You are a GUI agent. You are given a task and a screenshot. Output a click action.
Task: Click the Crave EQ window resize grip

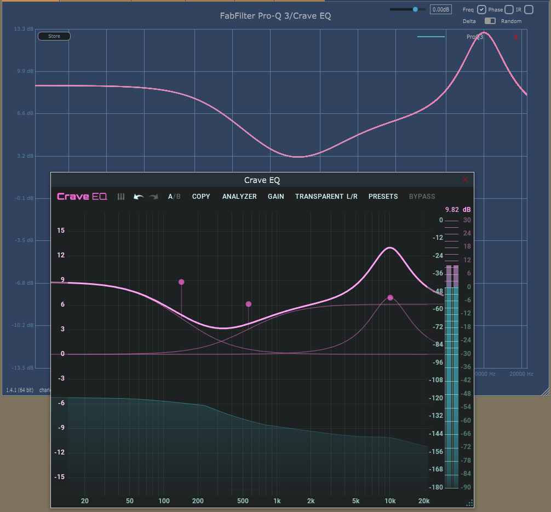(469, 503)
